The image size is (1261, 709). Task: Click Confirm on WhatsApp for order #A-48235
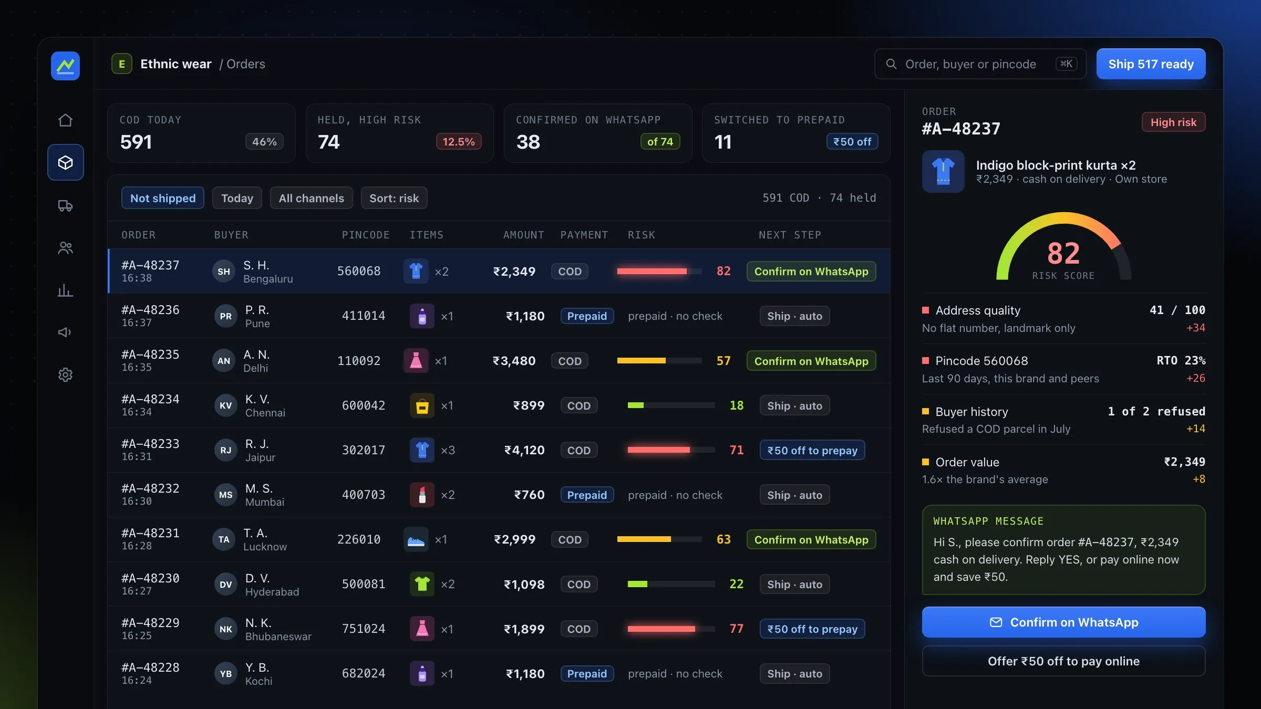click(x=811, y=361)
